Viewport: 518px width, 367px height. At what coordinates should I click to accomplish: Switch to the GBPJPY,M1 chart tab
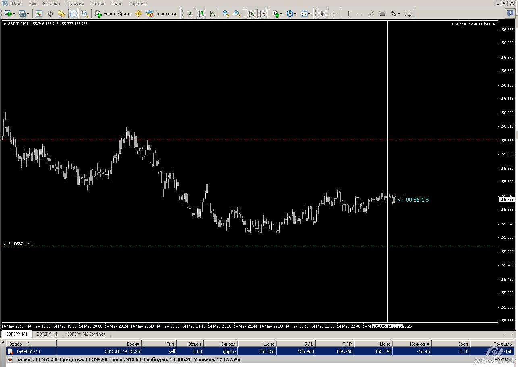17,334
